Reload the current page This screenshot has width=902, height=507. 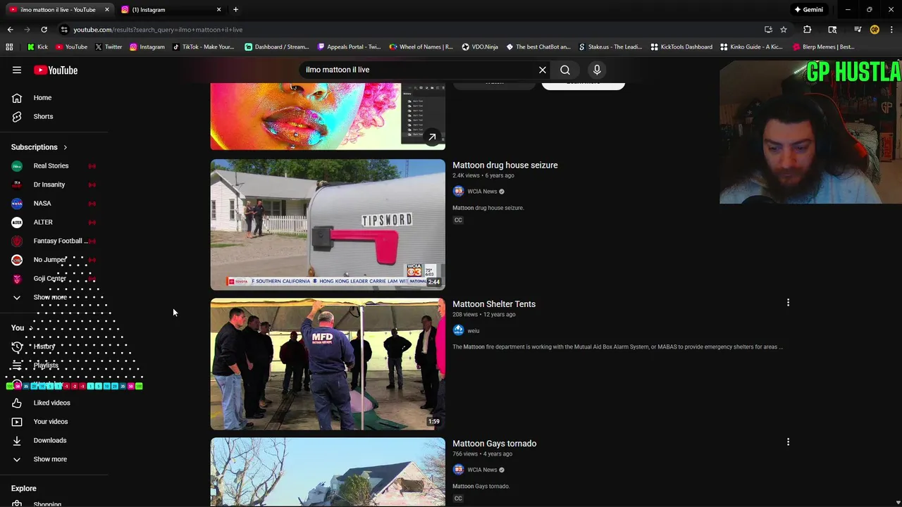(x=44, y=30)
